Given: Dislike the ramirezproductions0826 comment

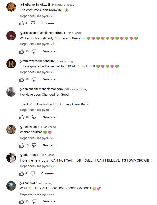Looking at the screenshot, I should (x=34, y=80).
